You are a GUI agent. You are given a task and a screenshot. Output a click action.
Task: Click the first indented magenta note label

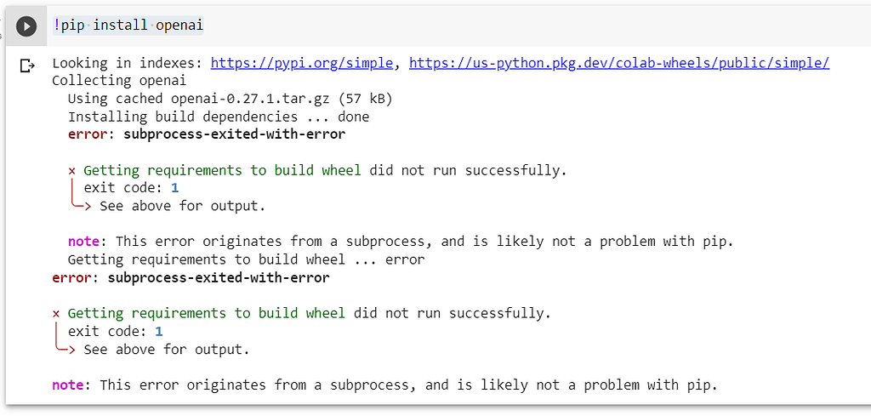(83, 242)
